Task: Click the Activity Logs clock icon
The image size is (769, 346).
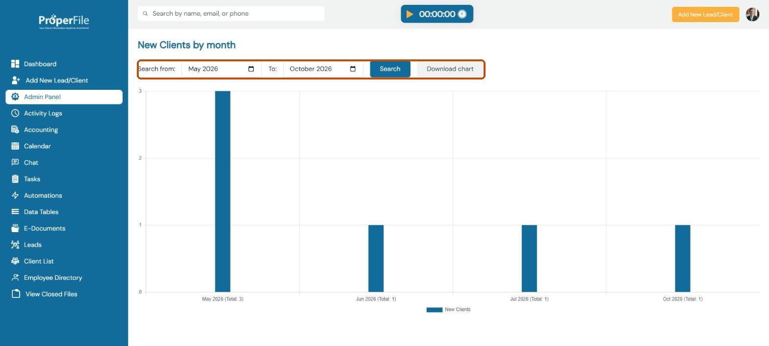Action: [15, 113]
